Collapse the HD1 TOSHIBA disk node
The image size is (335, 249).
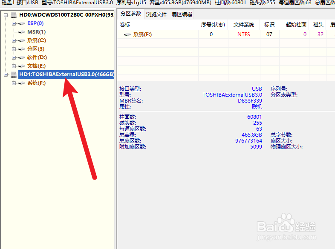[x=6, y=74]
